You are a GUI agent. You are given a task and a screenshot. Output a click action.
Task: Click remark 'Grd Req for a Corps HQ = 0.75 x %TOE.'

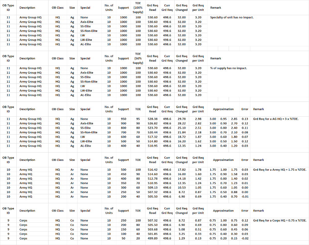point(280,220)
